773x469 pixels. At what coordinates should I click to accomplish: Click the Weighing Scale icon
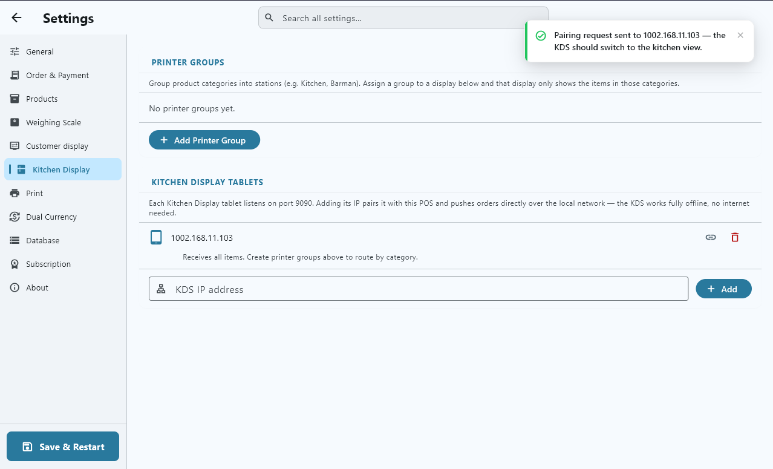coord(15,122)
